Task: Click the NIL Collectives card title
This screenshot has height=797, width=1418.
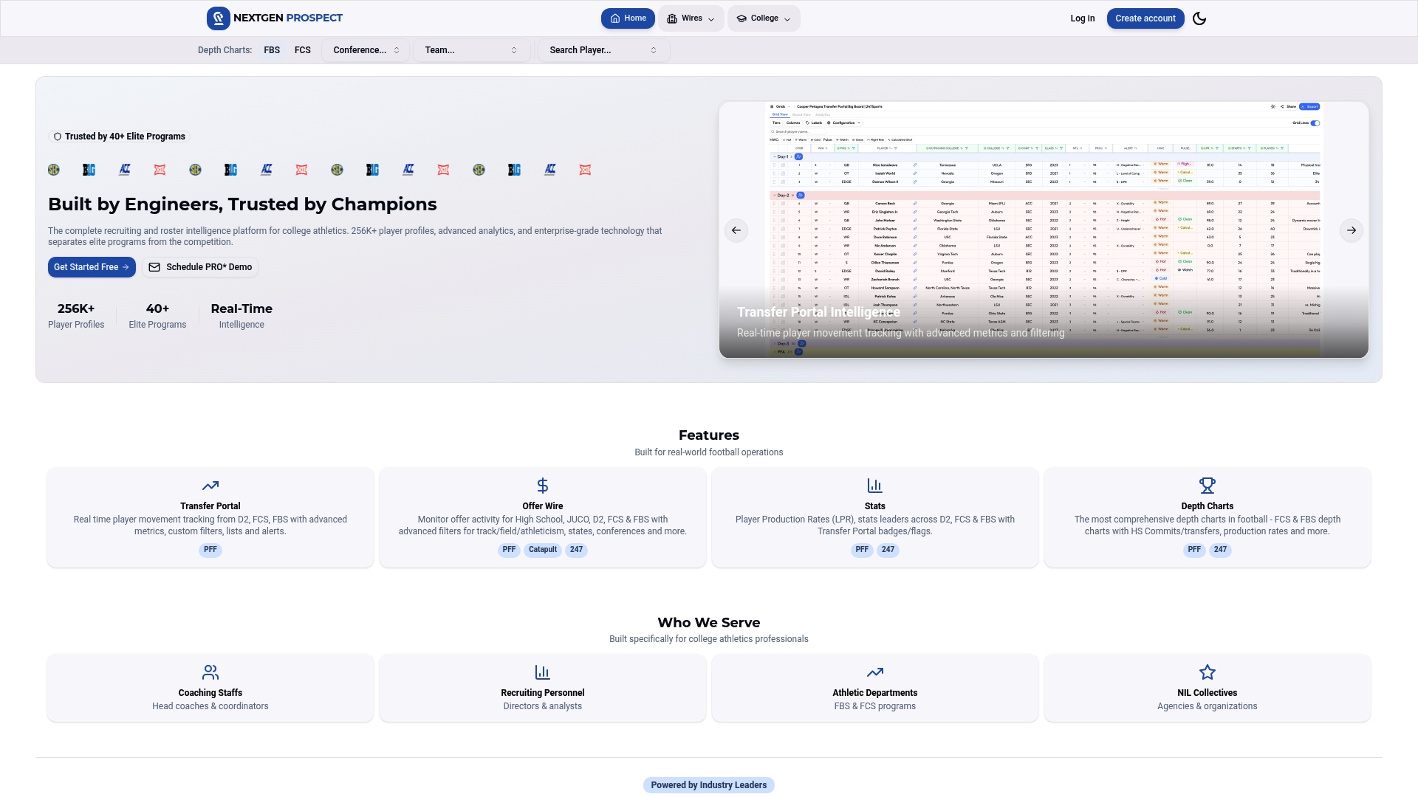Action: [1208, 693]
